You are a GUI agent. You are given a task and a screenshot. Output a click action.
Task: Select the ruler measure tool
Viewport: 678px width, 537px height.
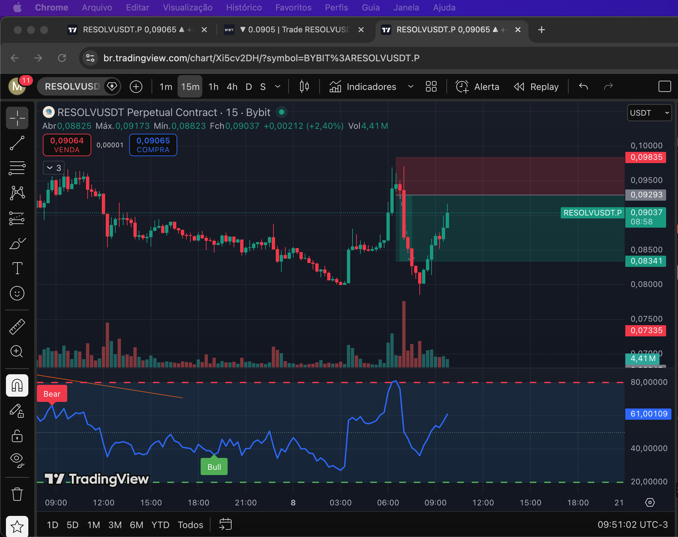coord(17,327)
